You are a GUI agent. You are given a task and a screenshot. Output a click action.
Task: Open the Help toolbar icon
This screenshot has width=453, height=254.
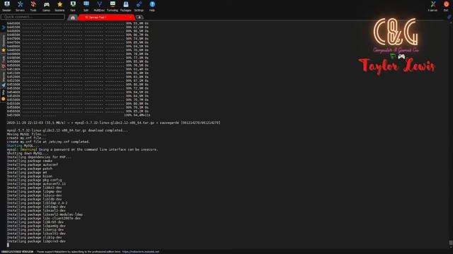pos(152,6)
